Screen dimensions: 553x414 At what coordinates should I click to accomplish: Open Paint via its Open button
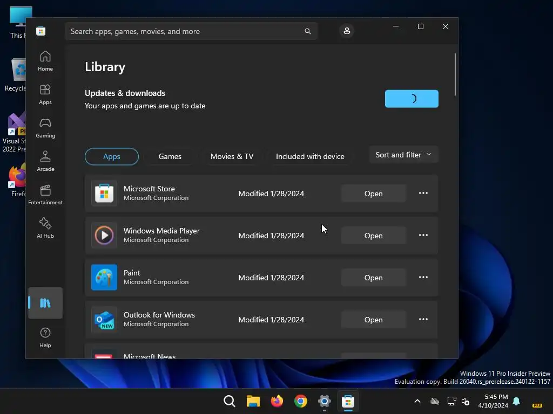pos(374,278)
